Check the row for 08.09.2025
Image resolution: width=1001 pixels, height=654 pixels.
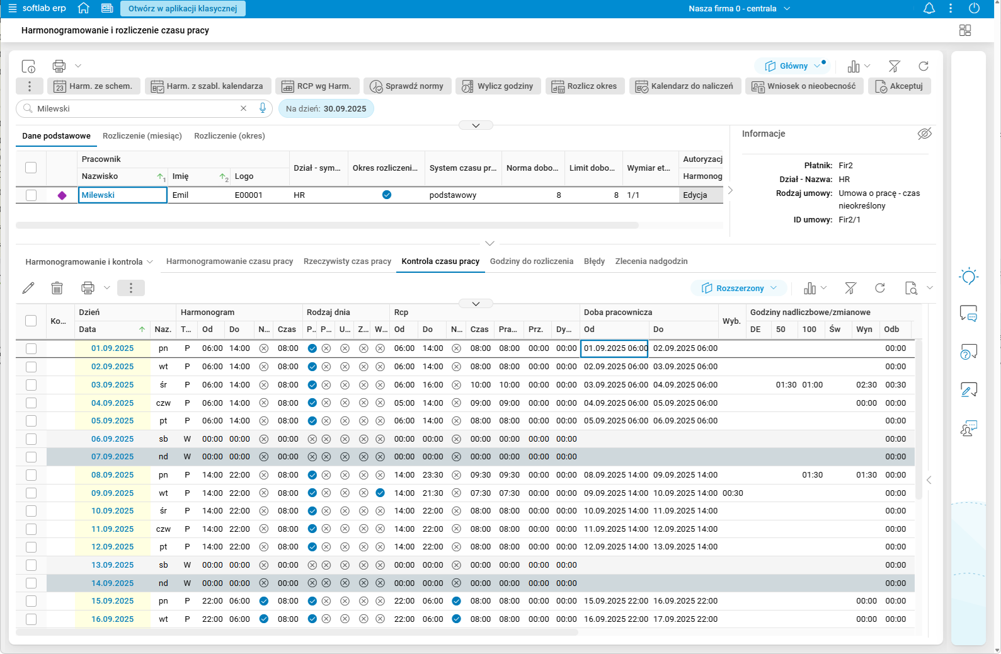point(31,475)
